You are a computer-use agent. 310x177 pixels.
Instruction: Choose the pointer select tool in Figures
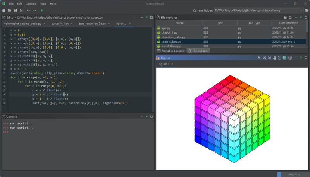click(x=259, y=58)
